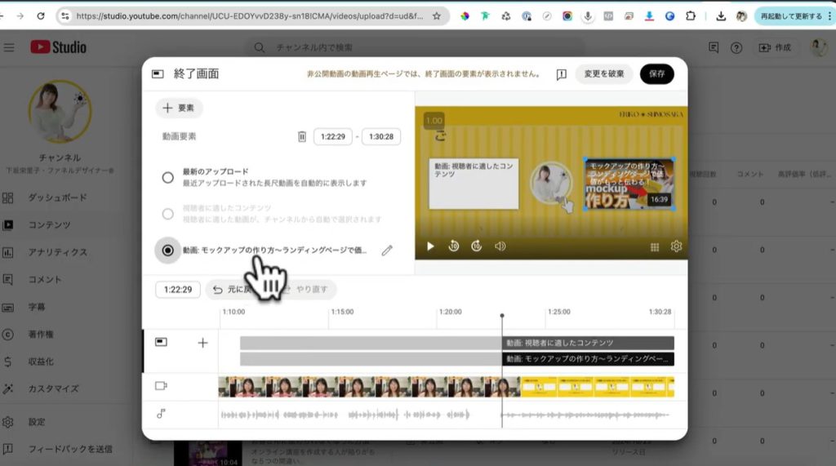Image resolution: width=836 pixels, height=466 pixels.
Task: Select the 最新のアップロード radio option
Action: (167, 177)
